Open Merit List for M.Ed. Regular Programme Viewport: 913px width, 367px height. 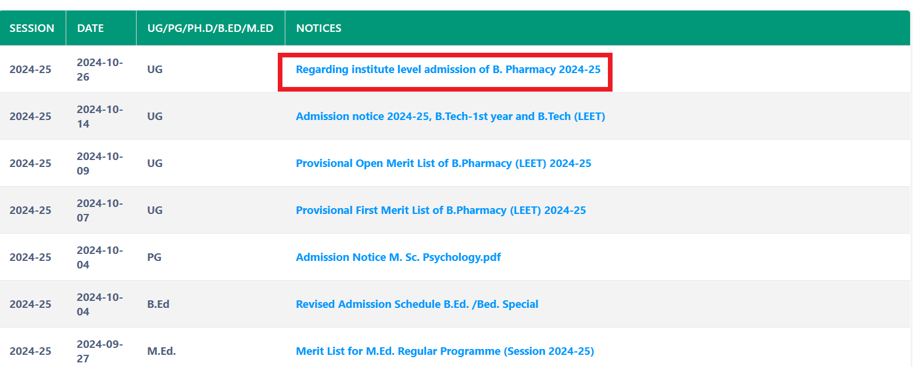tap(445, 351)
